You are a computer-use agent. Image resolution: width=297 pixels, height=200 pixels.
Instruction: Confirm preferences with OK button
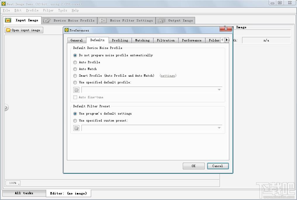coord(194,166)
